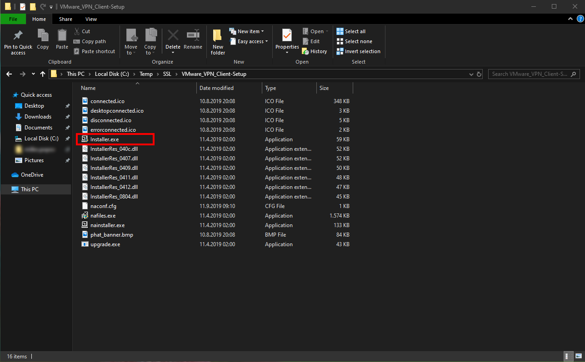
Task: Click Forward navigation arrow
Action: (23, 74)
